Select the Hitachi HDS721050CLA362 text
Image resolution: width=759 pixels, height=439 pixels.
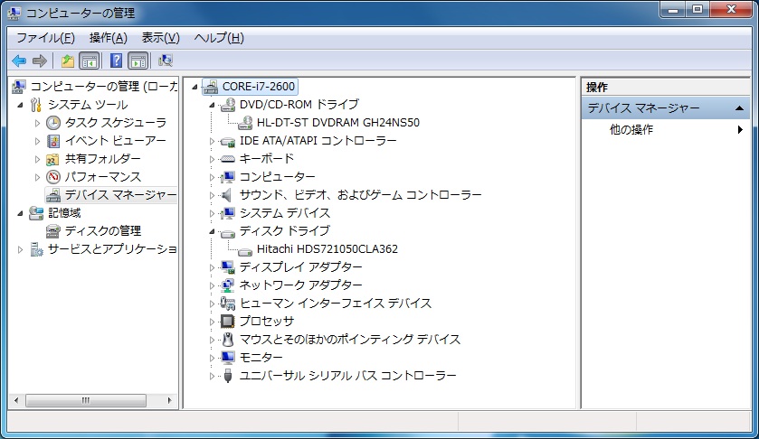327,249
